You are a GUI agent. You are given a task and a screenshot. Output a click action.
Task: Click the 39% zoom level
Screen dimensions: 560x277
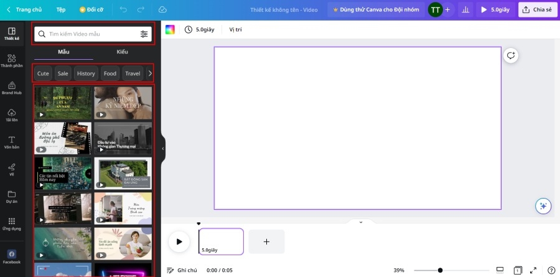(399, 270)
